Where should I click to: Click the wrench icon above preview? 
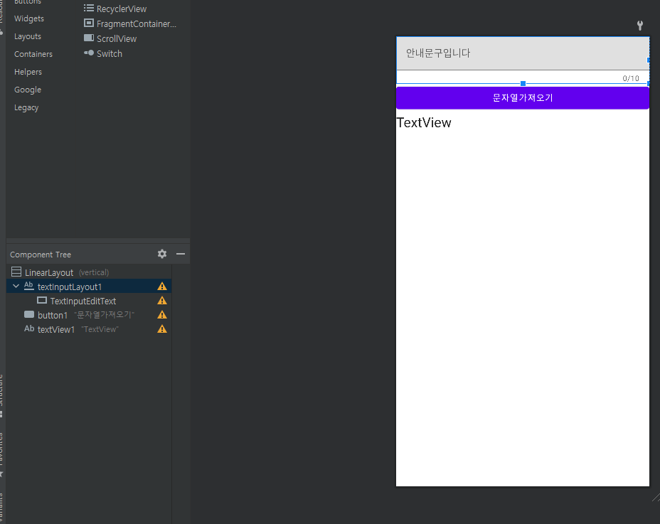(x=640, y=26)
